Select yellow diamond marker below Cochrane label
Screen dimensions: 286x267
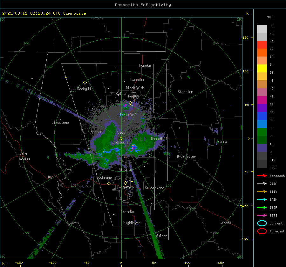click(109, 183)
